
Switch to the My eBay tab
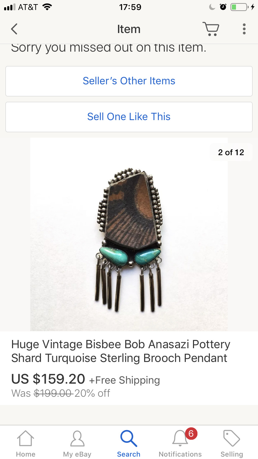tap(77, 444)
